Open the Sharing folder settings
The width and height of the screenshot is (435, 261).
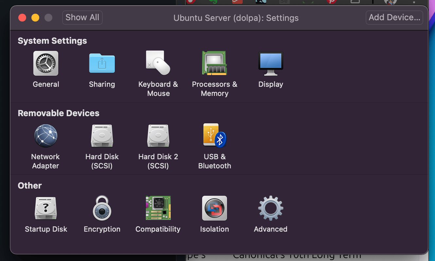click(102, 64)
